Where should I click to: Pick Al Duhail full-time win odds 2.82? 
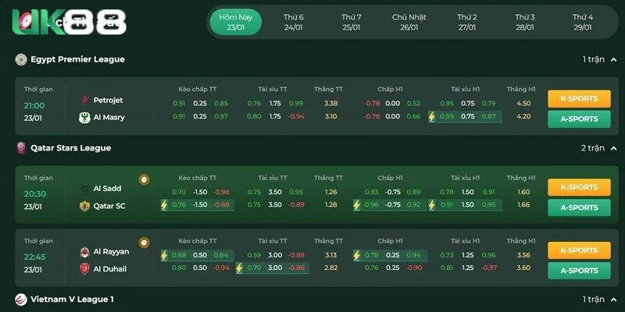330,268
